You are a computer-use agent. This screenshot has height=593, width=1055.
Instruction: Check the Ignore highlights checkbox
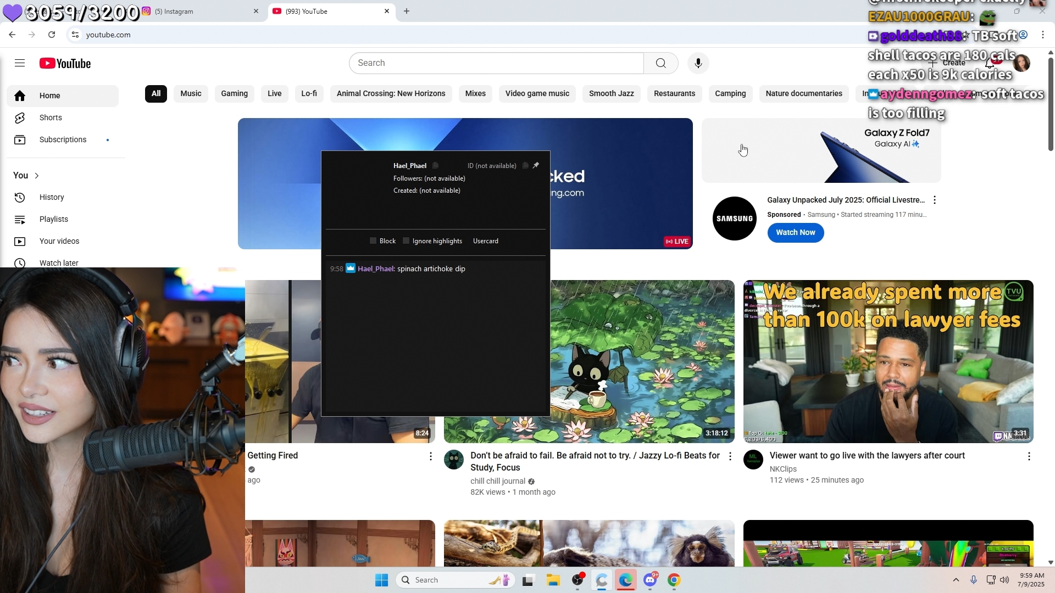pyautogui.click(x=406, y=241)
